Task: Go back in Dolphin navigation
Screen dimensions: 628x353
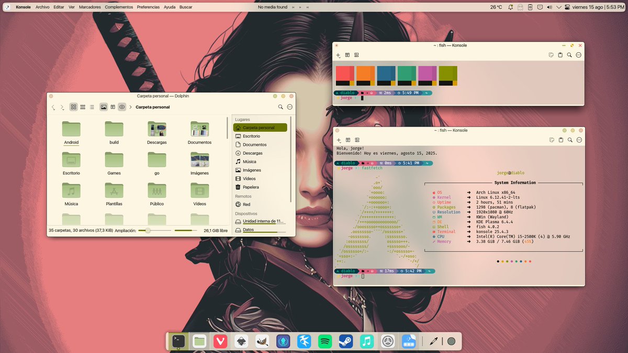Action: coord(53,107)
